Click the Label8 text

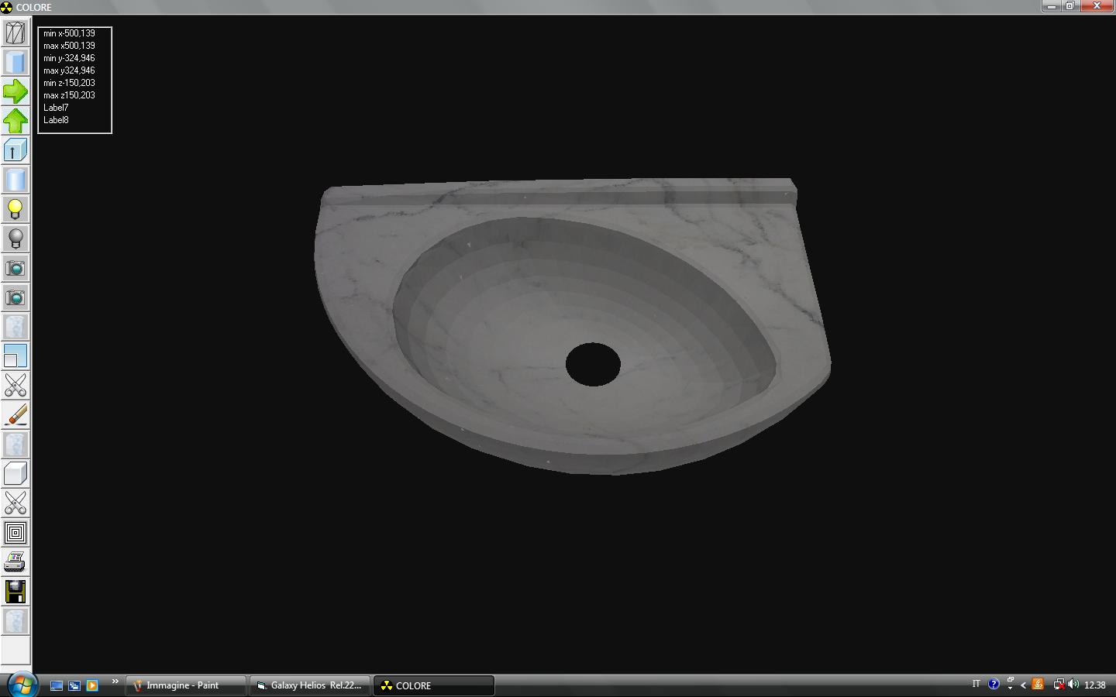(56, 120)
